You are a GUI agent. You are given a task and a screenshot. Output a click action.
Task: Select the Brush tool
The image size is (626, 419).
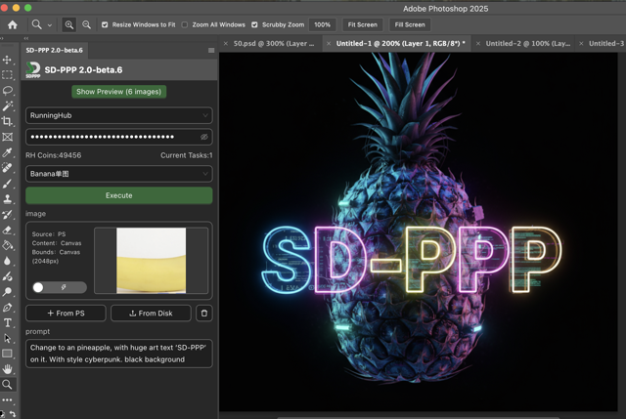tap(7, 184)
